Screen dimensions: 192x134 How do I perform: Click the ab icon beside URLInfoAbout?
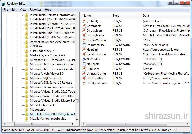pyautogui.click(x=84, y=78)
